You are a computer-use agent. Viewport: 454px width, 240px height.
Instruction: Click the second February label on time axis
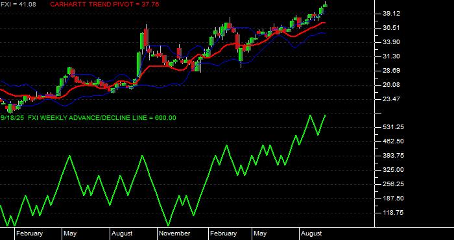click(224, 234)
